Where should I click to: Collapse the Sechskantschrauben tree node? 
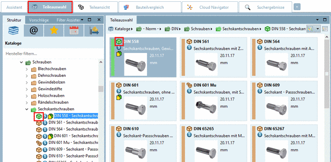pos(27,109)
